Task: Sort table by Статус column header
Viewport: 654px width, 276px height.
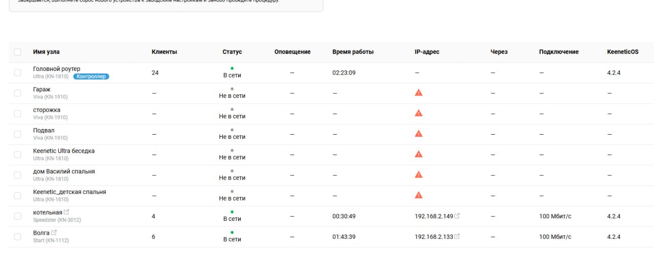Action: (x=232, y=52)
